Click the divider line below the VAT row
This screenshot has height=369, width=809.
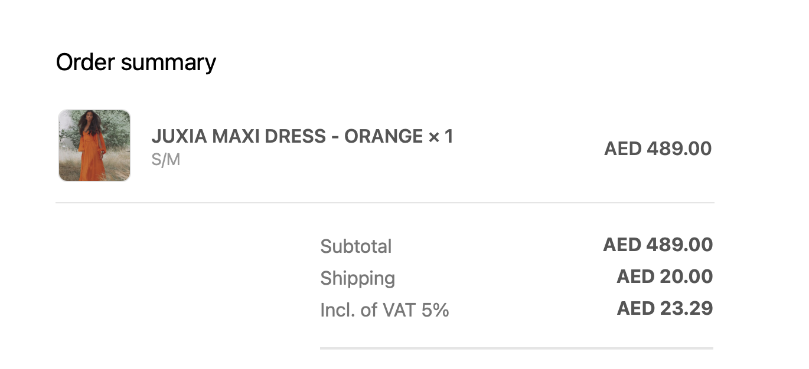coord(516,348)
